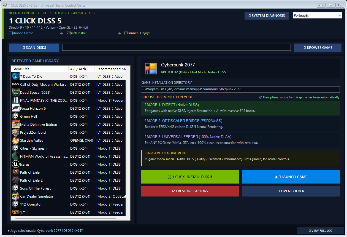Click the 112 Operator game icon
Viewport: 347px width, 237px height.
[x=15, y=204]
